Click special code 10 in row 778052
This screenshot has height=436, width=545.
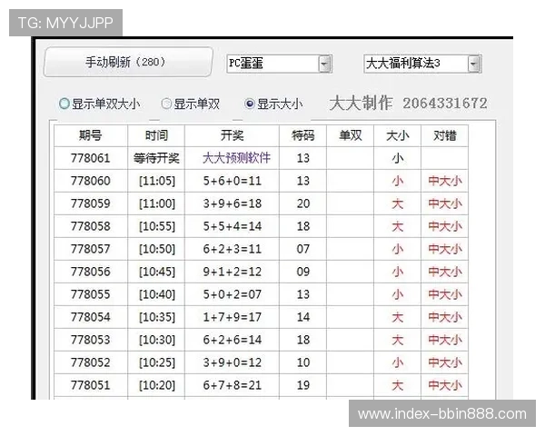tap(302, 362)
